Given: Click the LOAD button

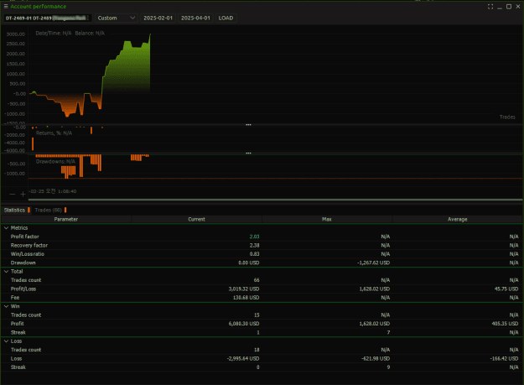Looking at the screenshot, I should (x=226, y=18).
